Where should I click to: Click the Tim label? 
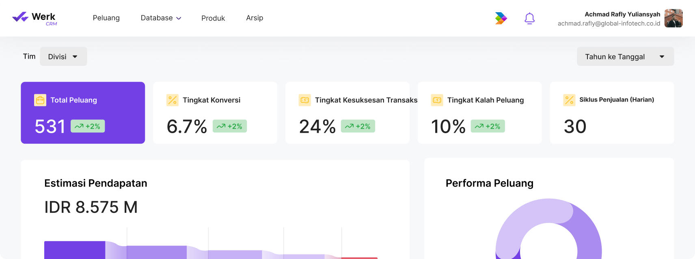pyautogui.click(x=29, y=56)
